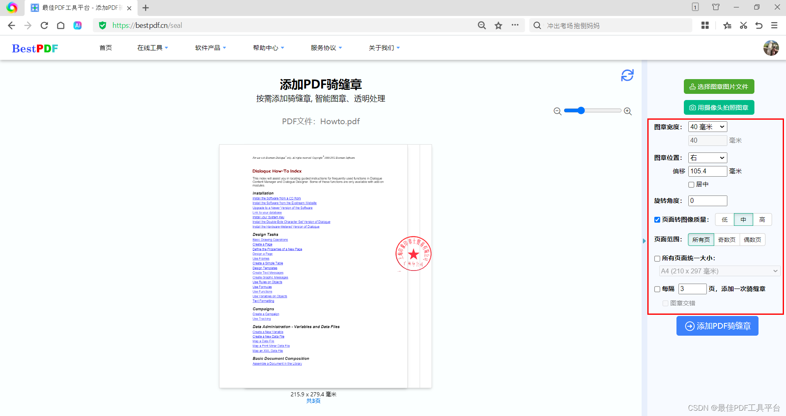Select 偶数页 page range
Viewport: 786px width, 416px height.
click(x=752, y=240)
